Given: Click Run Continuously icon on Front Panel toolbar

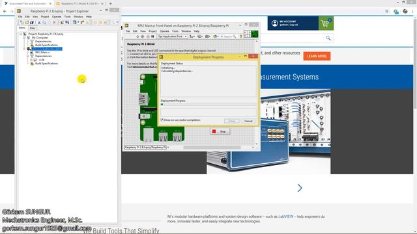Looking at the screenshot, I should (143, 36).
